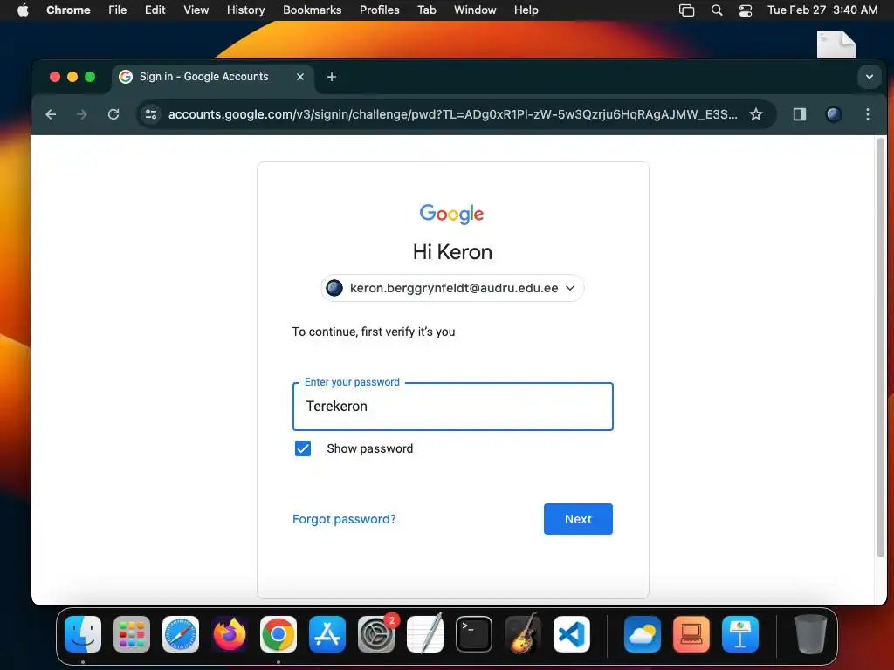Image resolution: width=894 pixels, height=670 pixels.
Task: Open Finder from the Dock
Action: pos(83,634)
